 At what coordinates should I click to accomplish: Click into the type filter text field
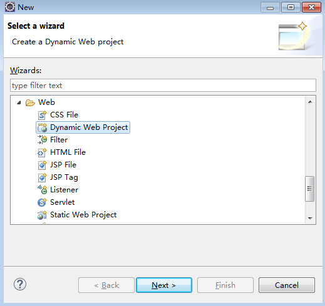(x=163, y=86)
